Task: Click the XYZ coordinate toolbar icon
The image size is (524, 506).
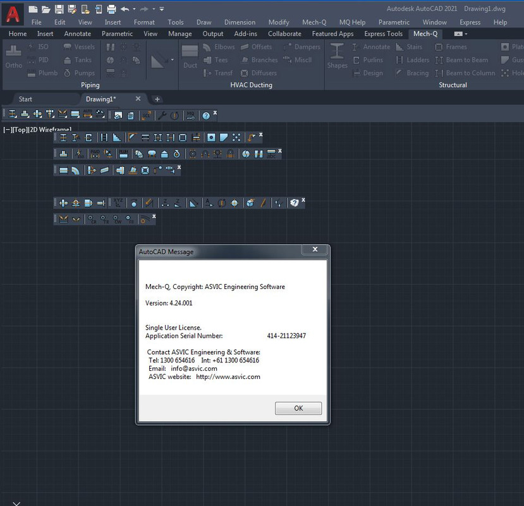Action: [x=118, y=202]
